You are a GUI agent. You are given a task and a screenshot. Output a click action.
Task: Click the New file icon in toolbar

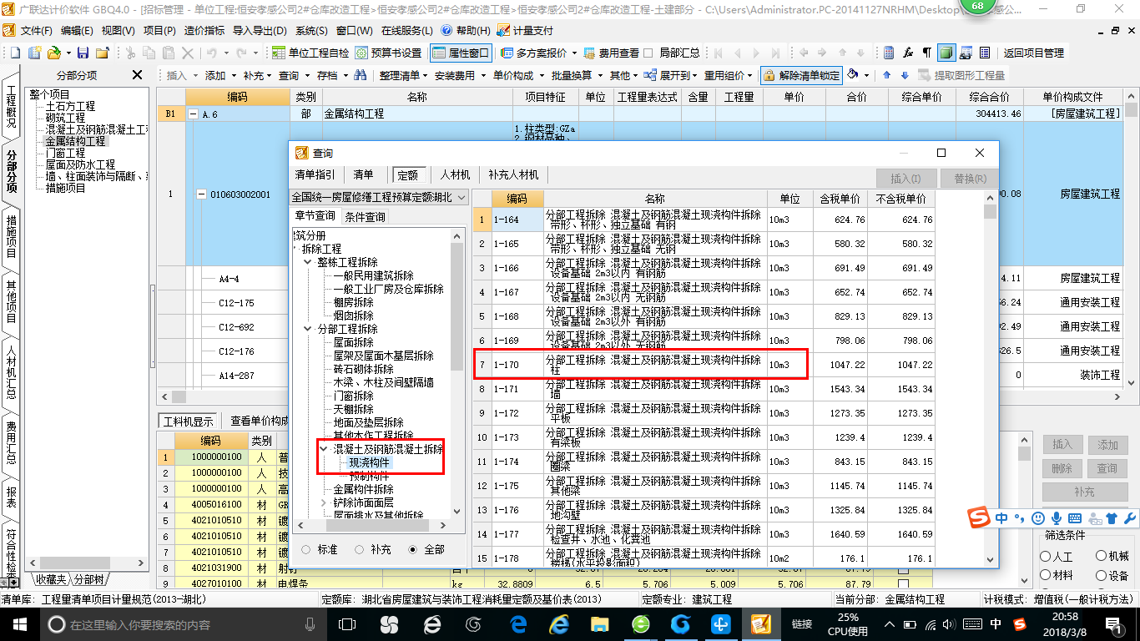click(x=15, y=53)
